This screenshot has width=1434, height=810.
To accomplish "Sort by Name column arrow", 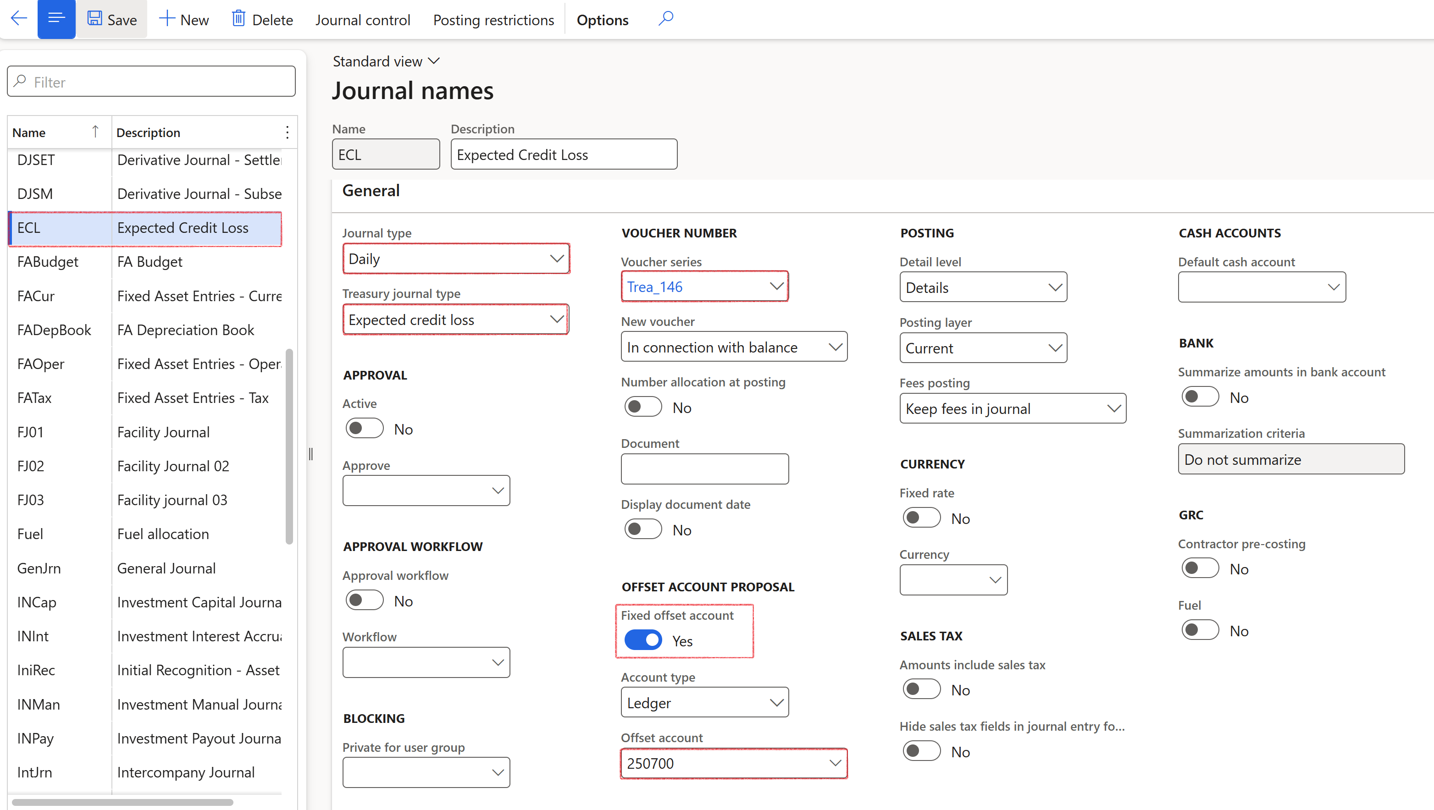I will tap(95, 132).
